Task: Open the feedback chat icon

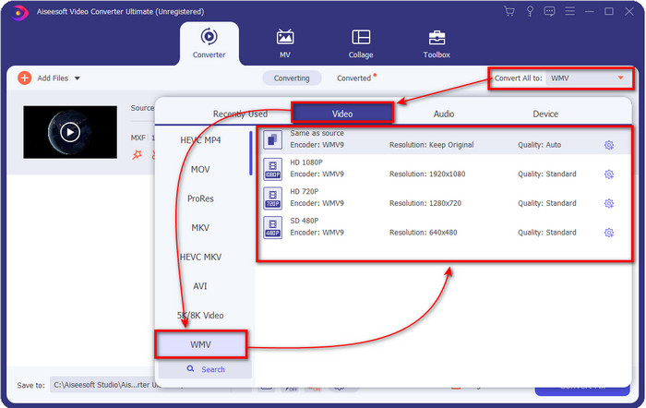Action: (x=549, y=11)
